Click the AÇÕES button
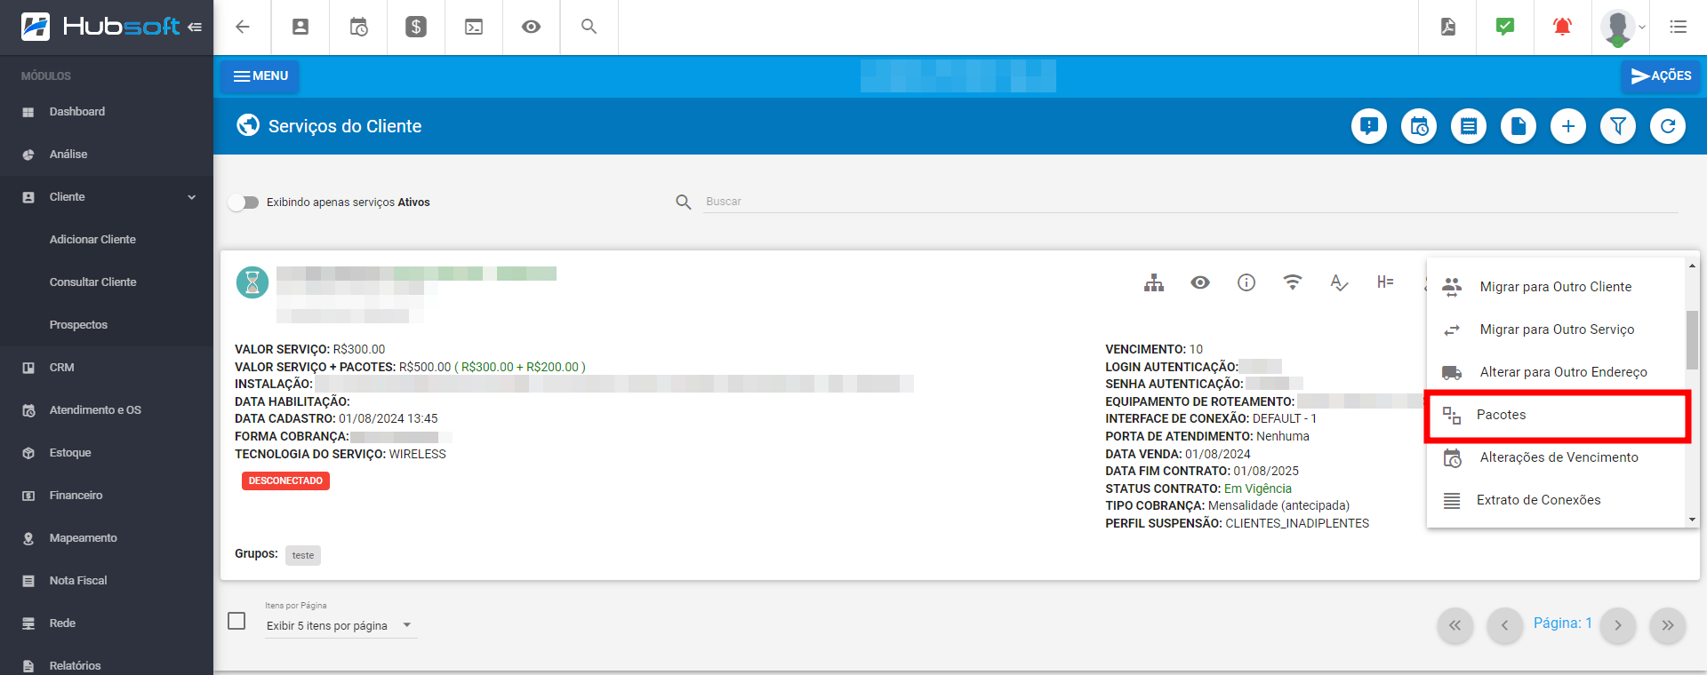1707x675 pixels. tap(1661, 76)
